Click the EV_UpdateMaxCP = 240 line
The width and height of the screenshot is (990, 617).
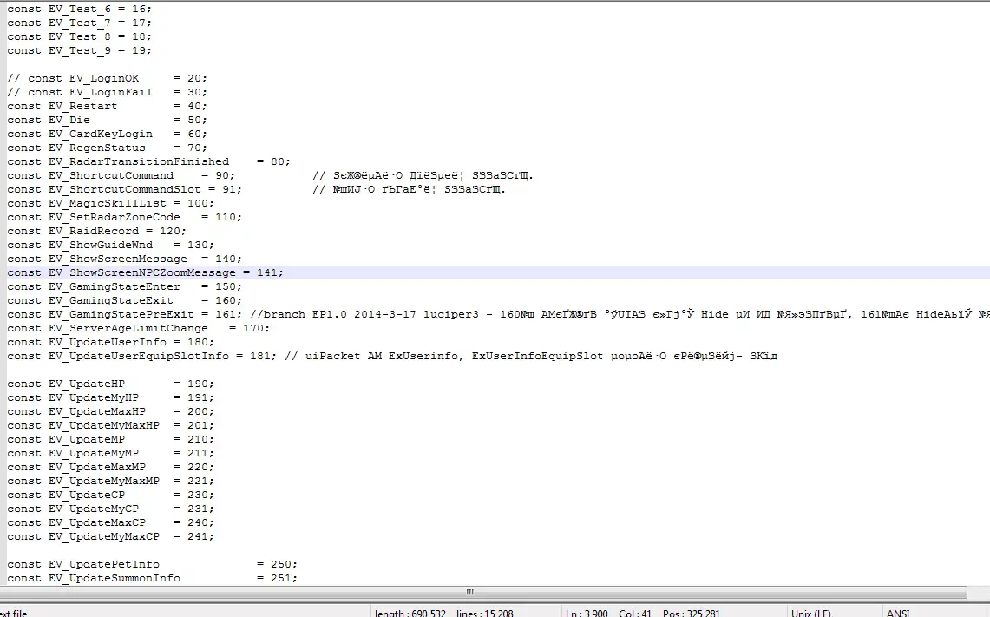point(110,523)
